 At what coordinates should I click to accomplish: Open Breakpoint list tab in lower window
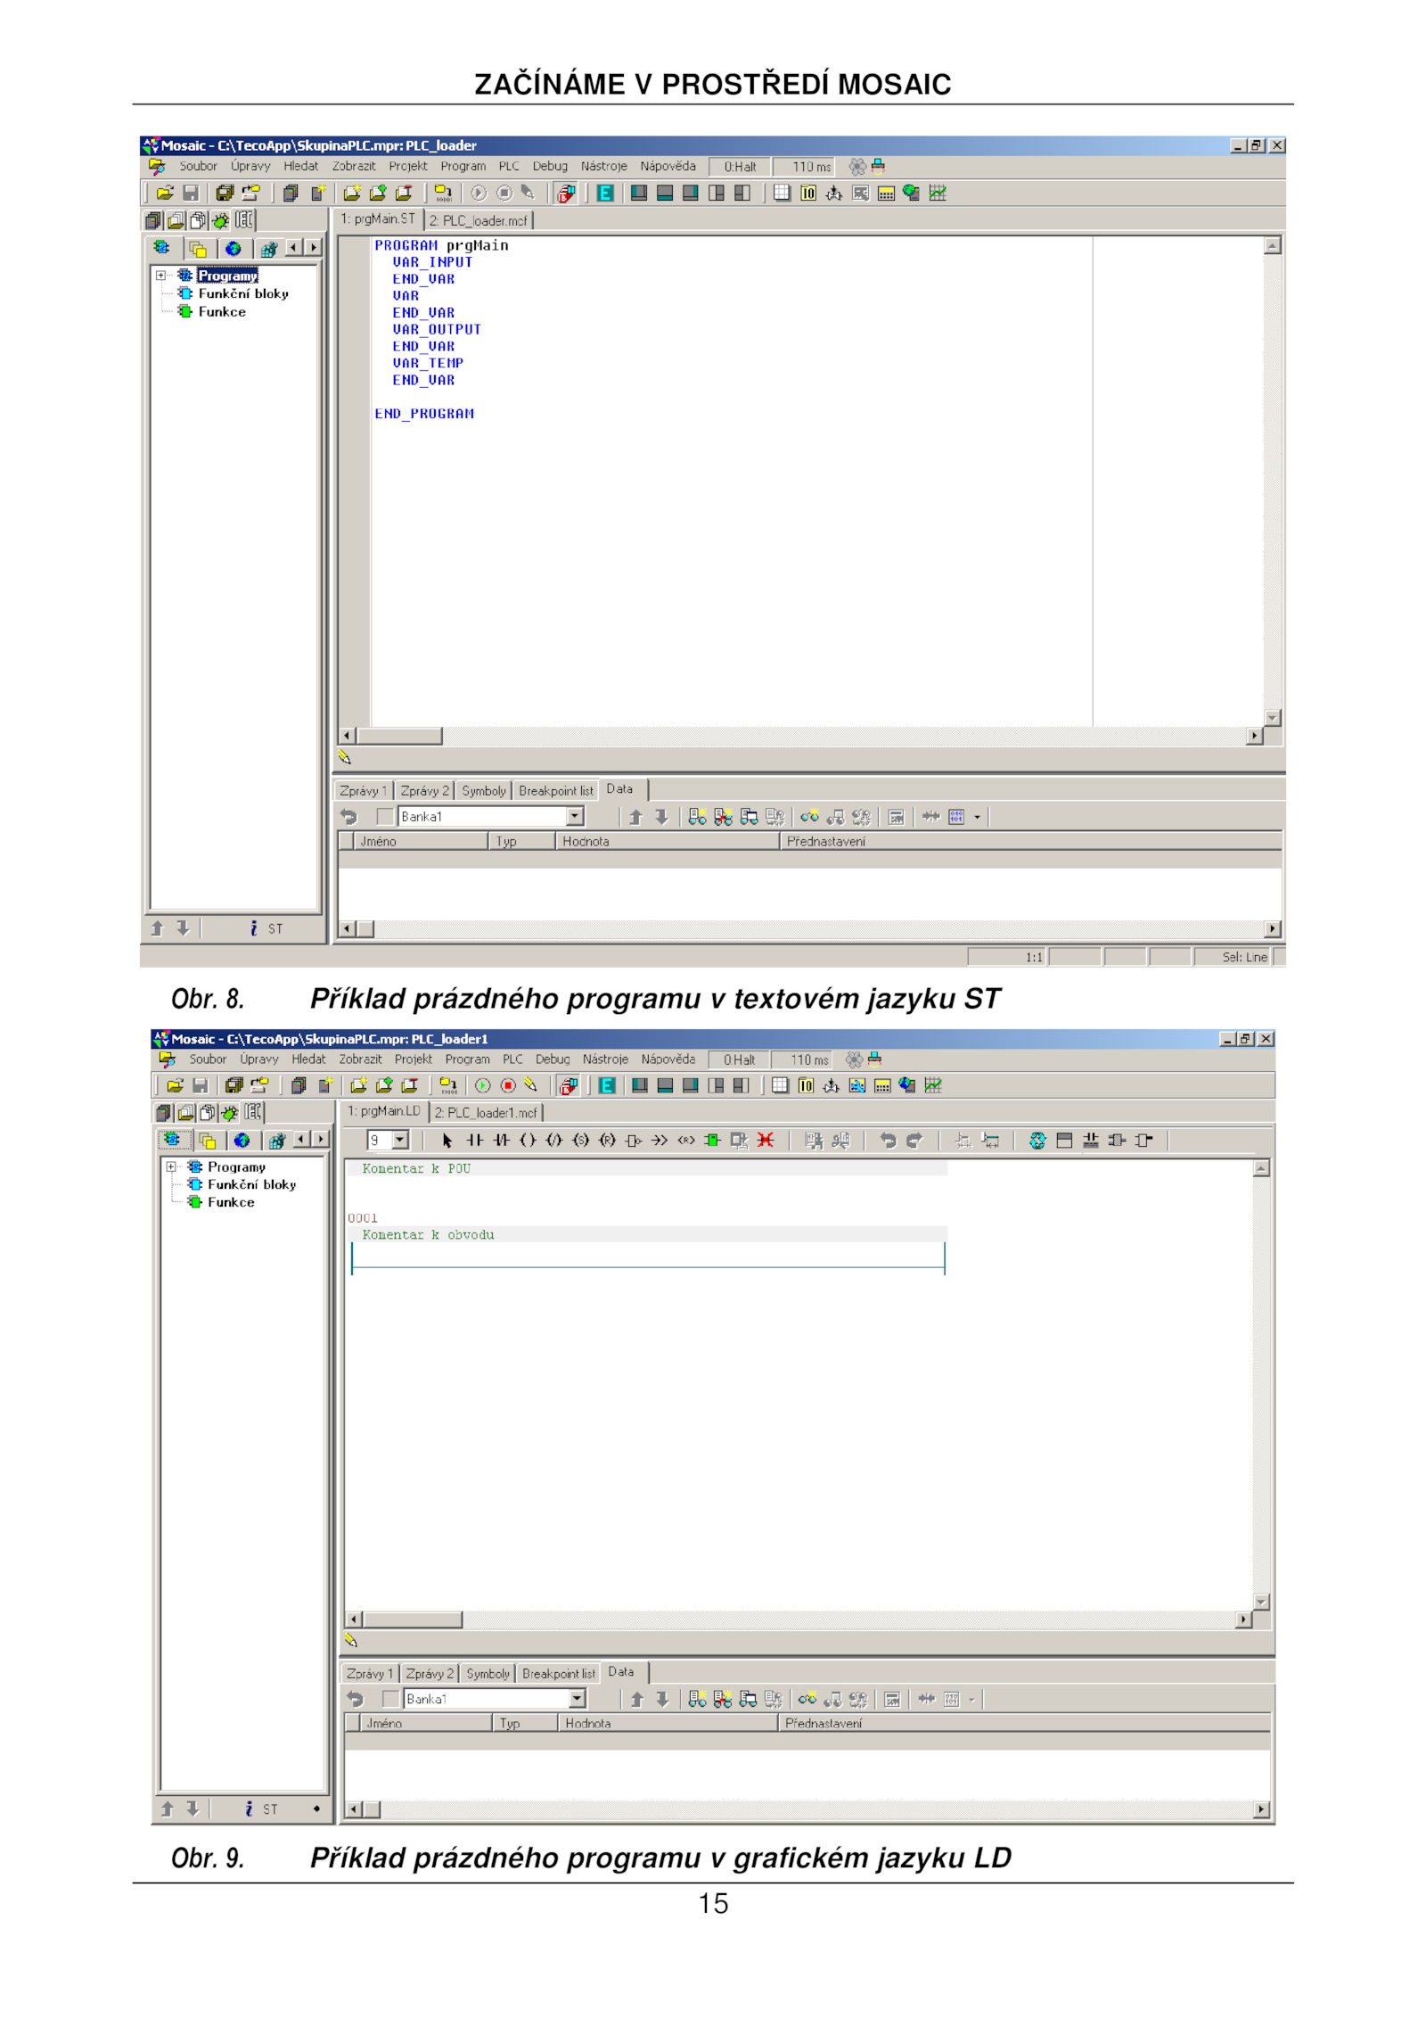(x=559, y=1674)
